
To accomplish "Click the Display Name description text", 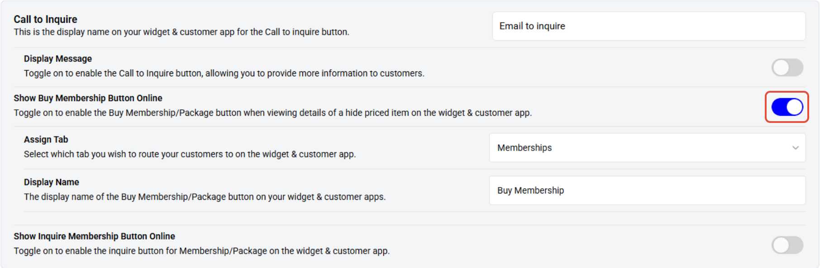I will click(x=205, y=197).
